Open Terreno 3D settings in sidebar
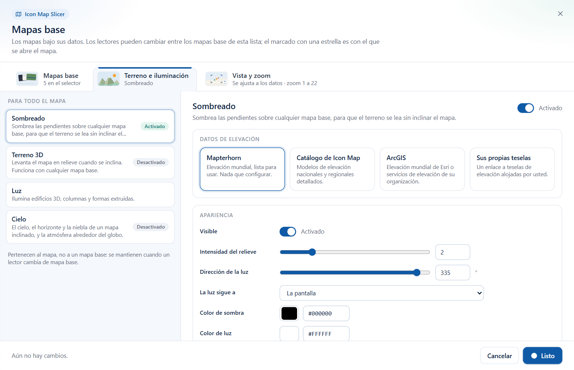The height and width of the screenshot is (370, 574). pos(90,163)
